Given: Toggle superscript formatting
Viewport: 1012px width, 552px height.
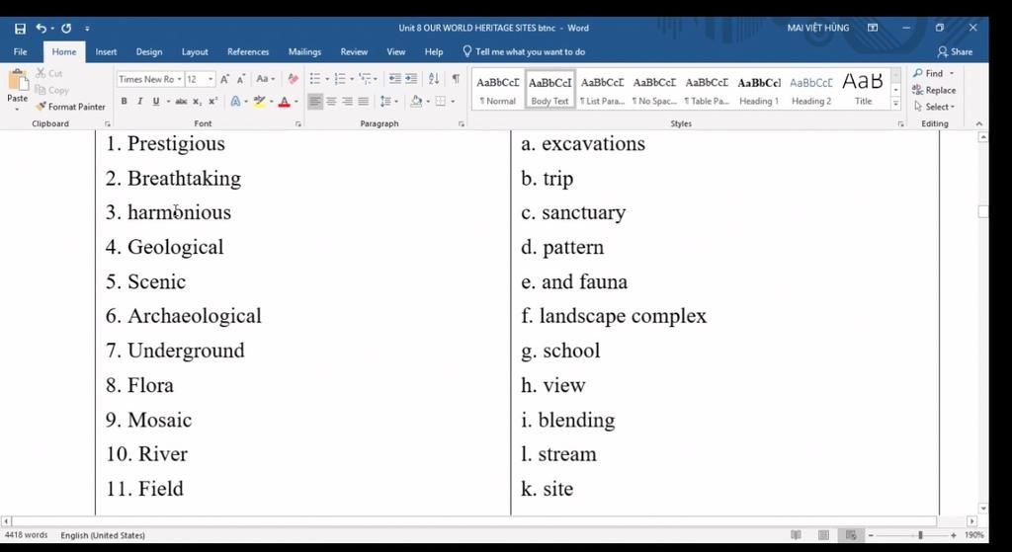Looking at the screenshot, I should pyautogui.click(x=213, y=102).
